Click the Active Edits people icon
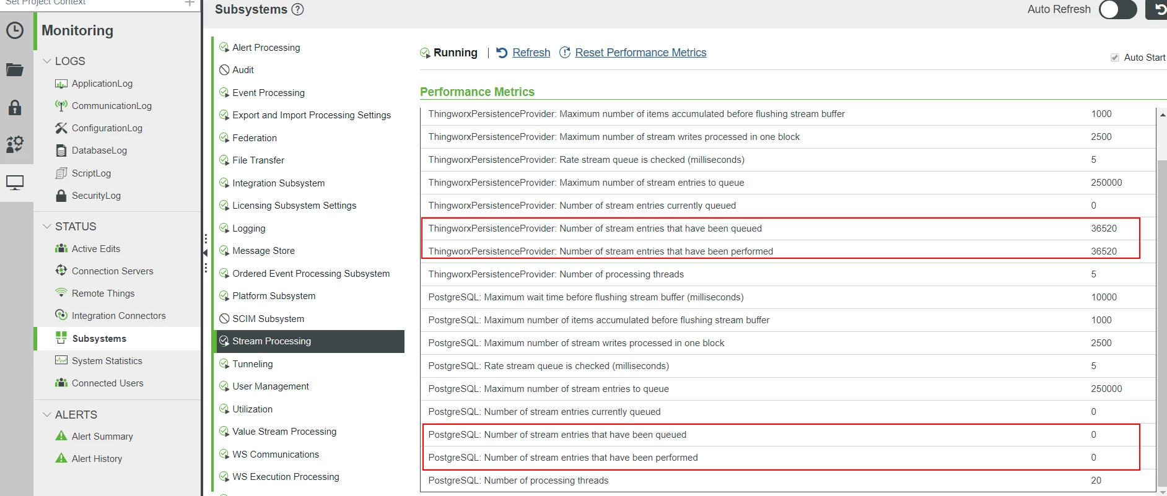The width and height of the screenshot is (1167, 496). point(61,249)
